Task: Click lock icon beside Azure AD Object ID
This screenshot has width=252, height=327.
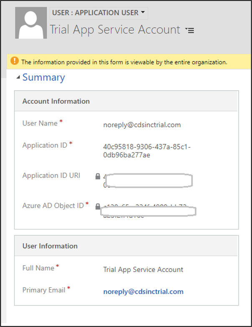Action: coord(98,206)
